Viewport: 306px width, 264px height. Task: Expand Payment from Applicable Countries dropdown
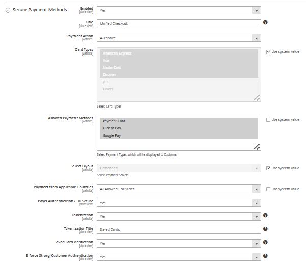pyautogui.click(x=179, y=189)
